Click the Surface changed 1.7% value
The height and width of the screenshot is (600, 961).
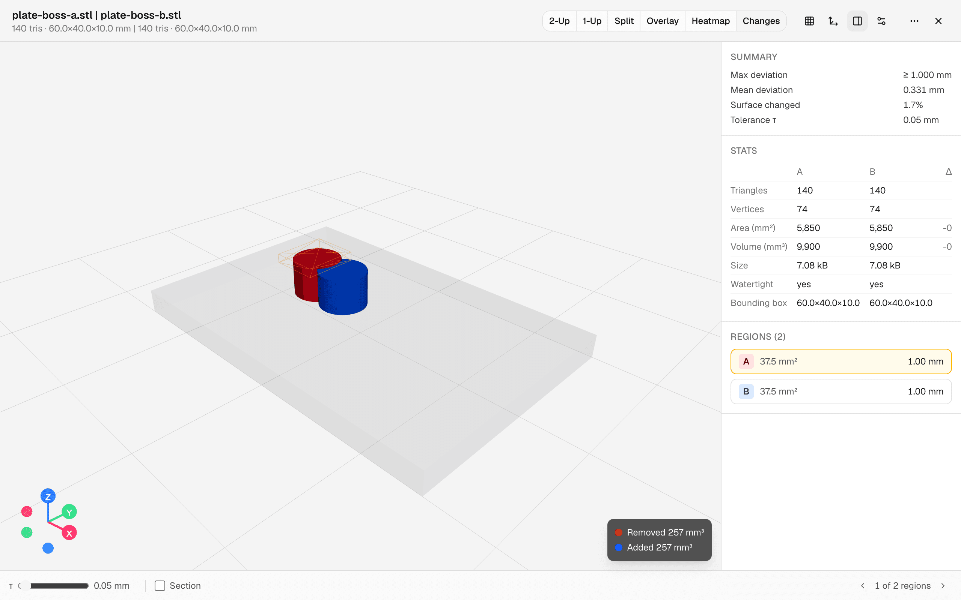click(x=913, y=105)
